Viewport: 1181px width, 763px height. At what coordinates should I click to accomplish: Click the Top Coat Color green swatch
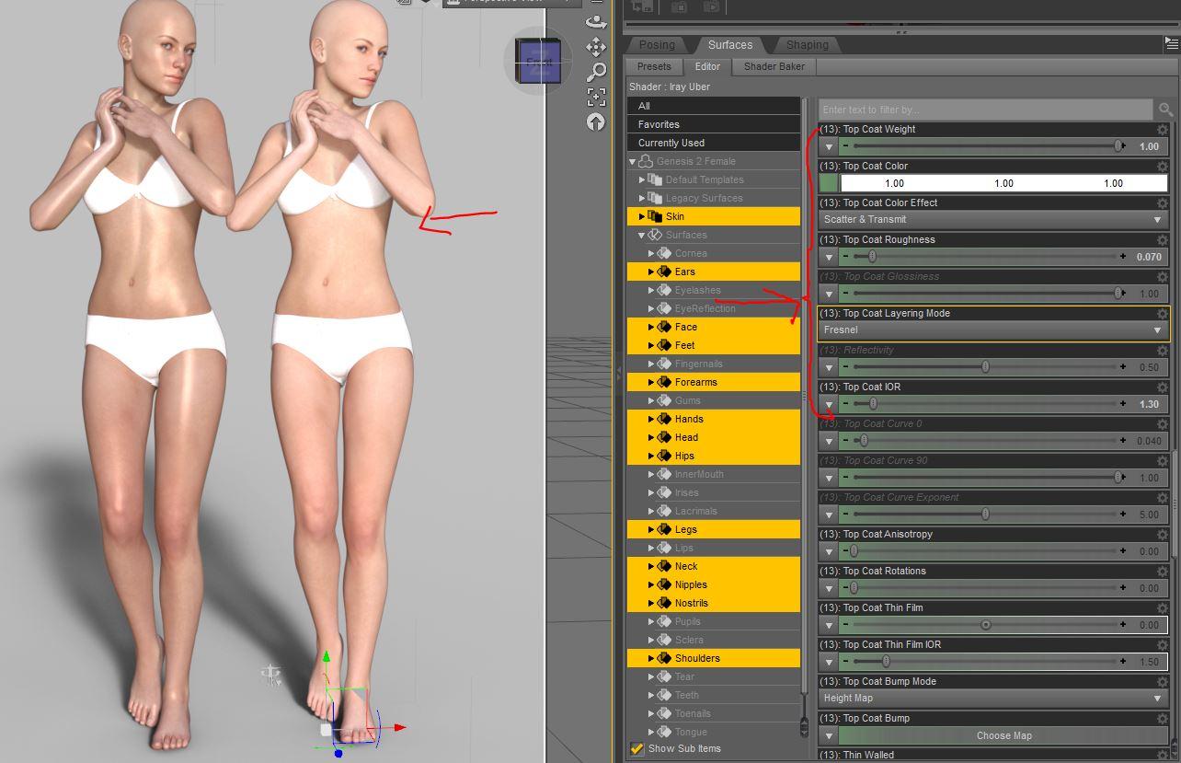tap(829, 183)
